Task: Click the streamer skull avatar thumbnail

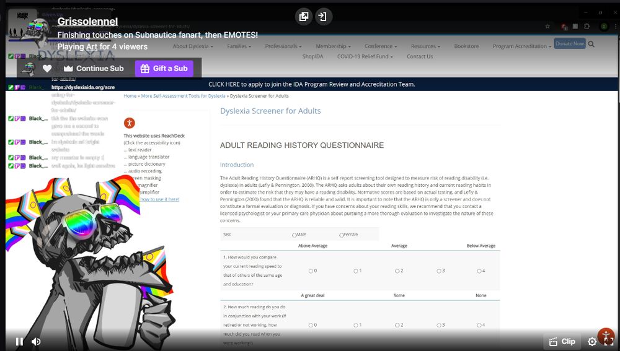Action: pyautogui.click(x=36, y=32)
